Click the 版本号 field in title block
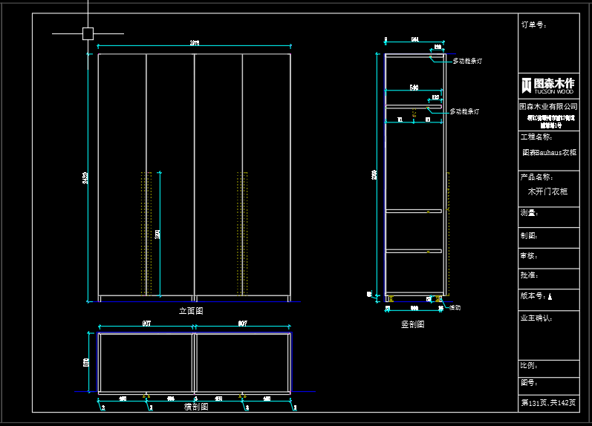592x426 pixels. click(535, 296)
